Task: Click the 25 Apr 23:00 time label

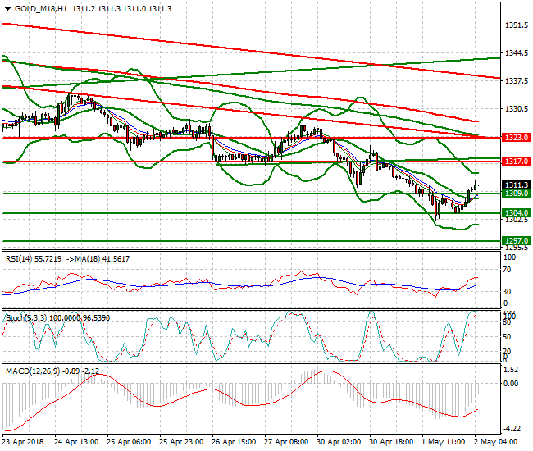Action: pyautogui.click(x=181, y=442)
